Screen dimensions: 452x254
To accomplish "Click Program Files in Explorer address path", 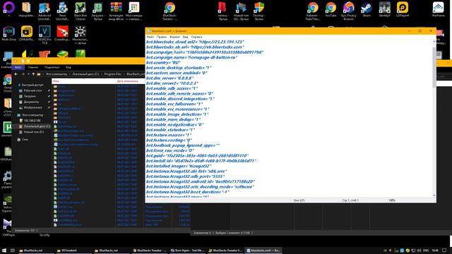I will tap(113, 74).
